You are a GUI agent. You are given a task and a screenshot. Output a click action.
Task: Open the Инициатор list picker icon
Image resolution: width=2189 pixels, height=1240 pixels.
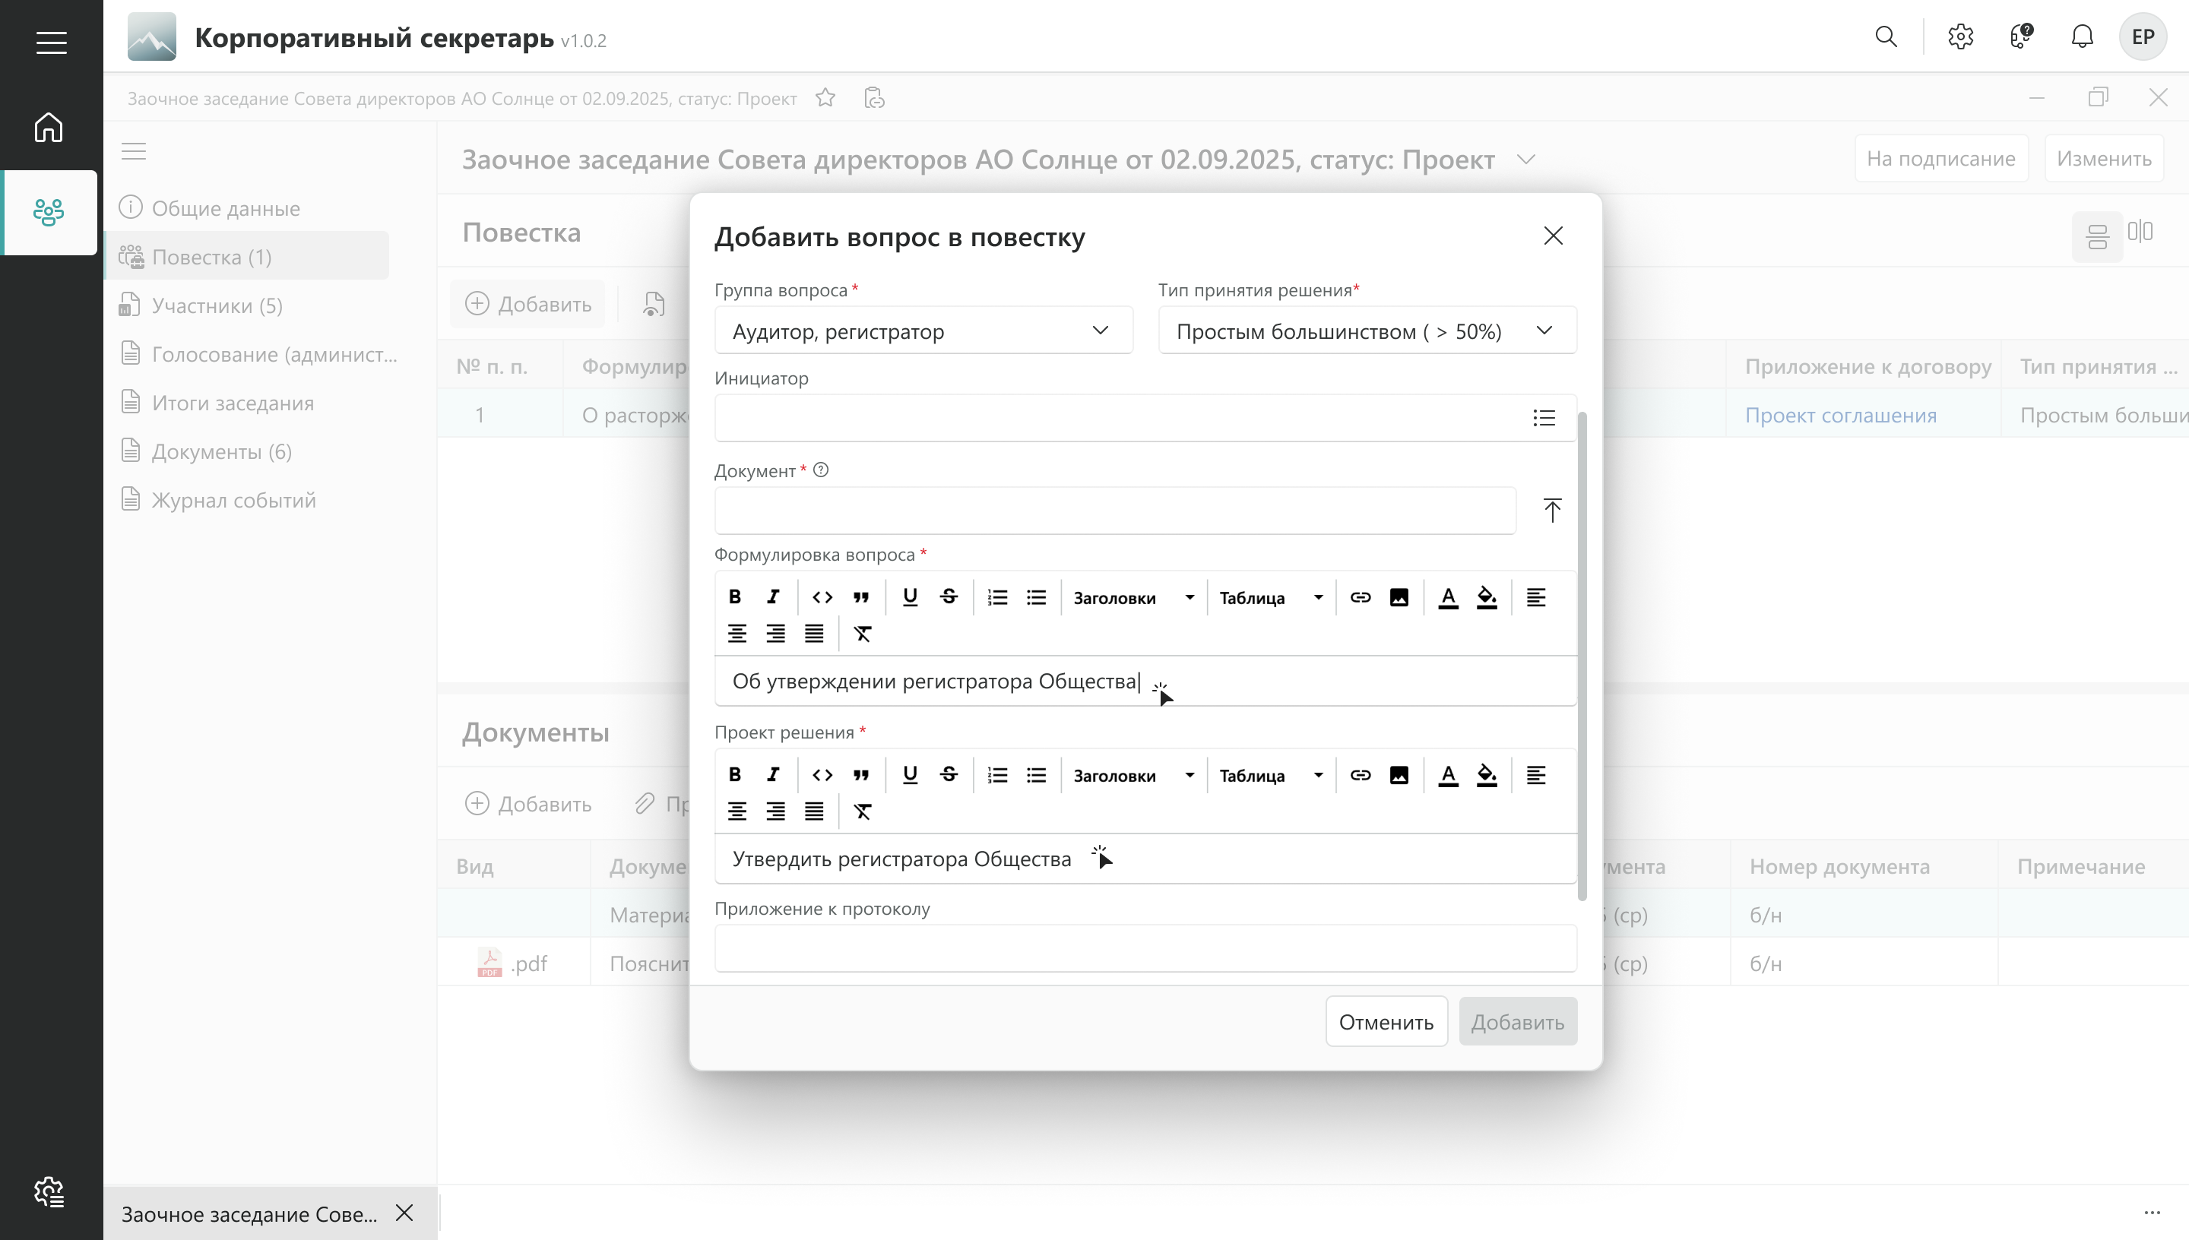tap(1544, 418)
